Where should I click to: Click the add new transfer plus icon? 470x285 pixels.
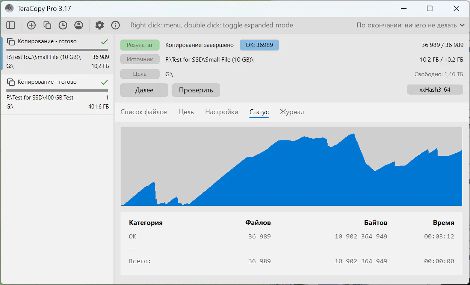pos(31,25)
